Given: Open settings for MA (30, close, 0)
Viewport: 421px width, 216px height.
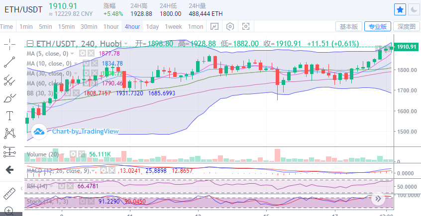Looking at the screenshot, I should (86, 73).
